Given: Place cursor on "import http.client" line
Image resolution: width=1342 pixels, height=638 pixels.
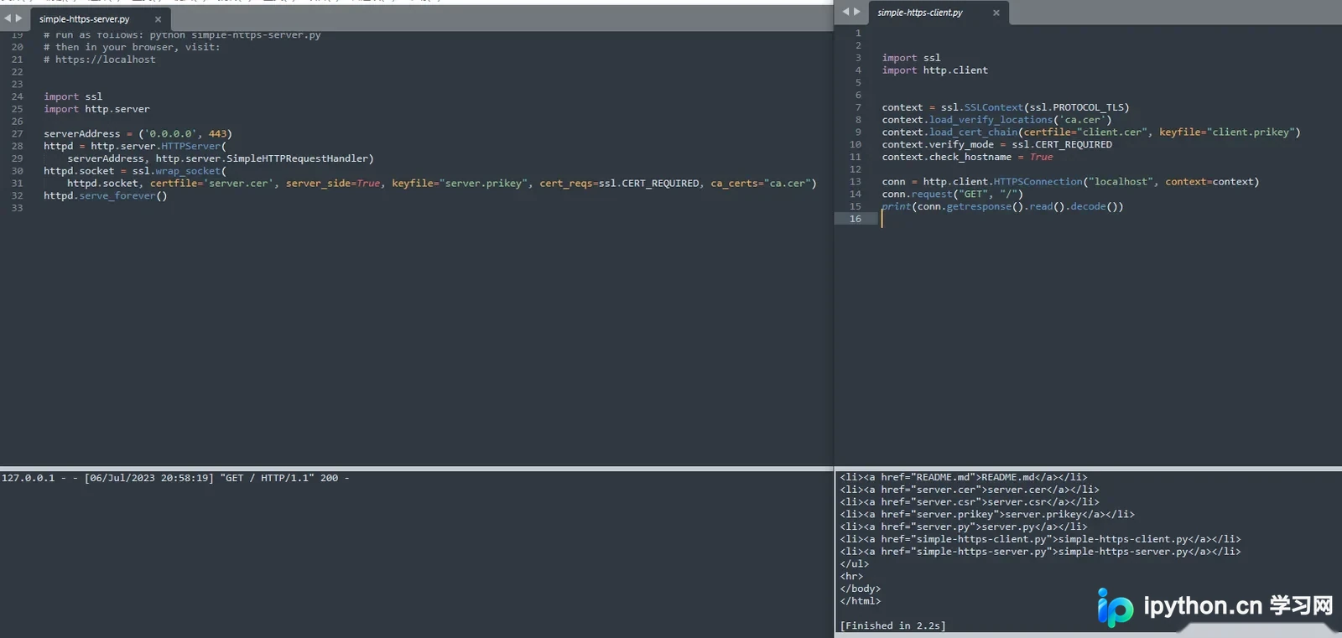Looking at the screenshot, I should (x=934, y=70).
